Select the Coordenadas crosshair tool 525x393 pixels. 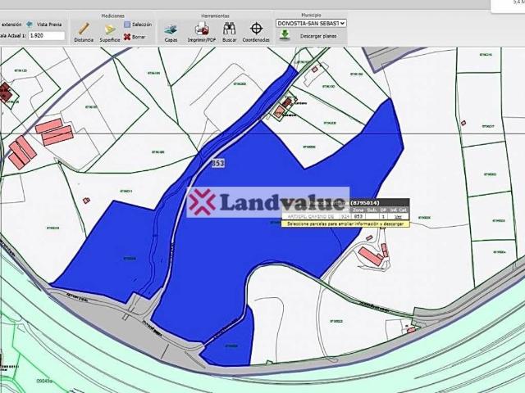point(256,33)
